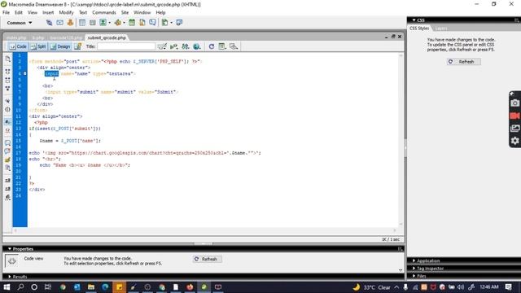Click the Templates insert icon
The width and height of the screenshot is (521, 293).
[164, 23]
